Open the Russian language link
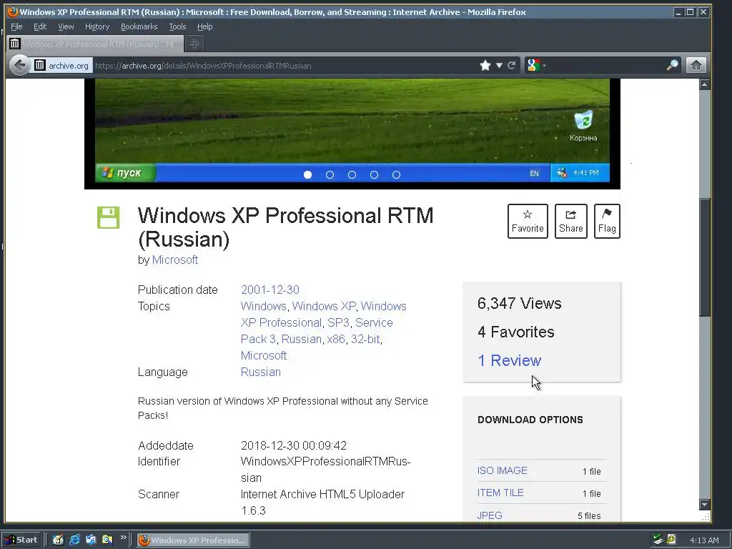Screen dimensions: 732x549 click(x=260, y=372)
